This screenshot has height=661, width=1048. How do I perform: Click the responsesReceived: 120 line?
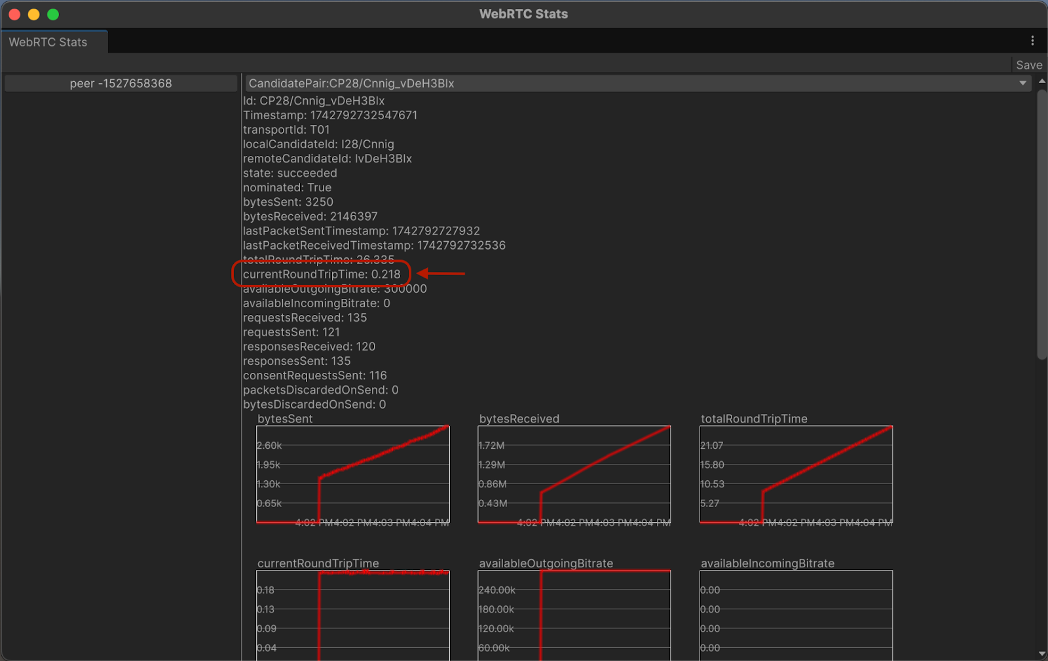point(309,347)
